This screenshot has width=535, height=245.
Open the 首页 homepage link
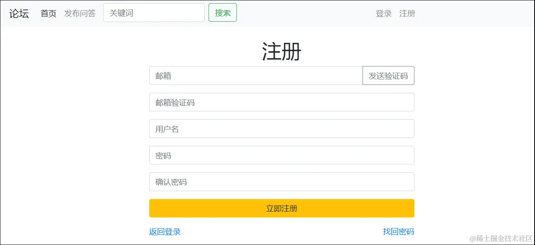tap(48, 13)
